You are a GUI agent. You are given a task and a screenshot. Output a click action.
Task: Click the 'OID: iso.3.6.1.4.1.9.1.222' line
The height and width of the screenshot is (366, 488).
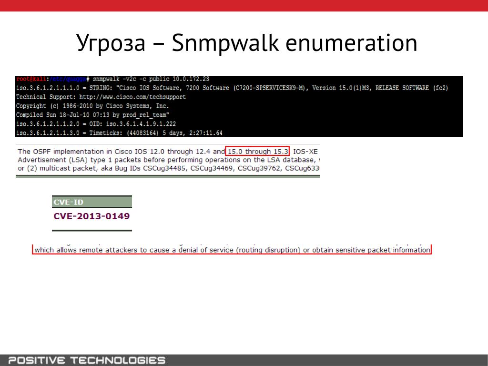tap(96, 124)
